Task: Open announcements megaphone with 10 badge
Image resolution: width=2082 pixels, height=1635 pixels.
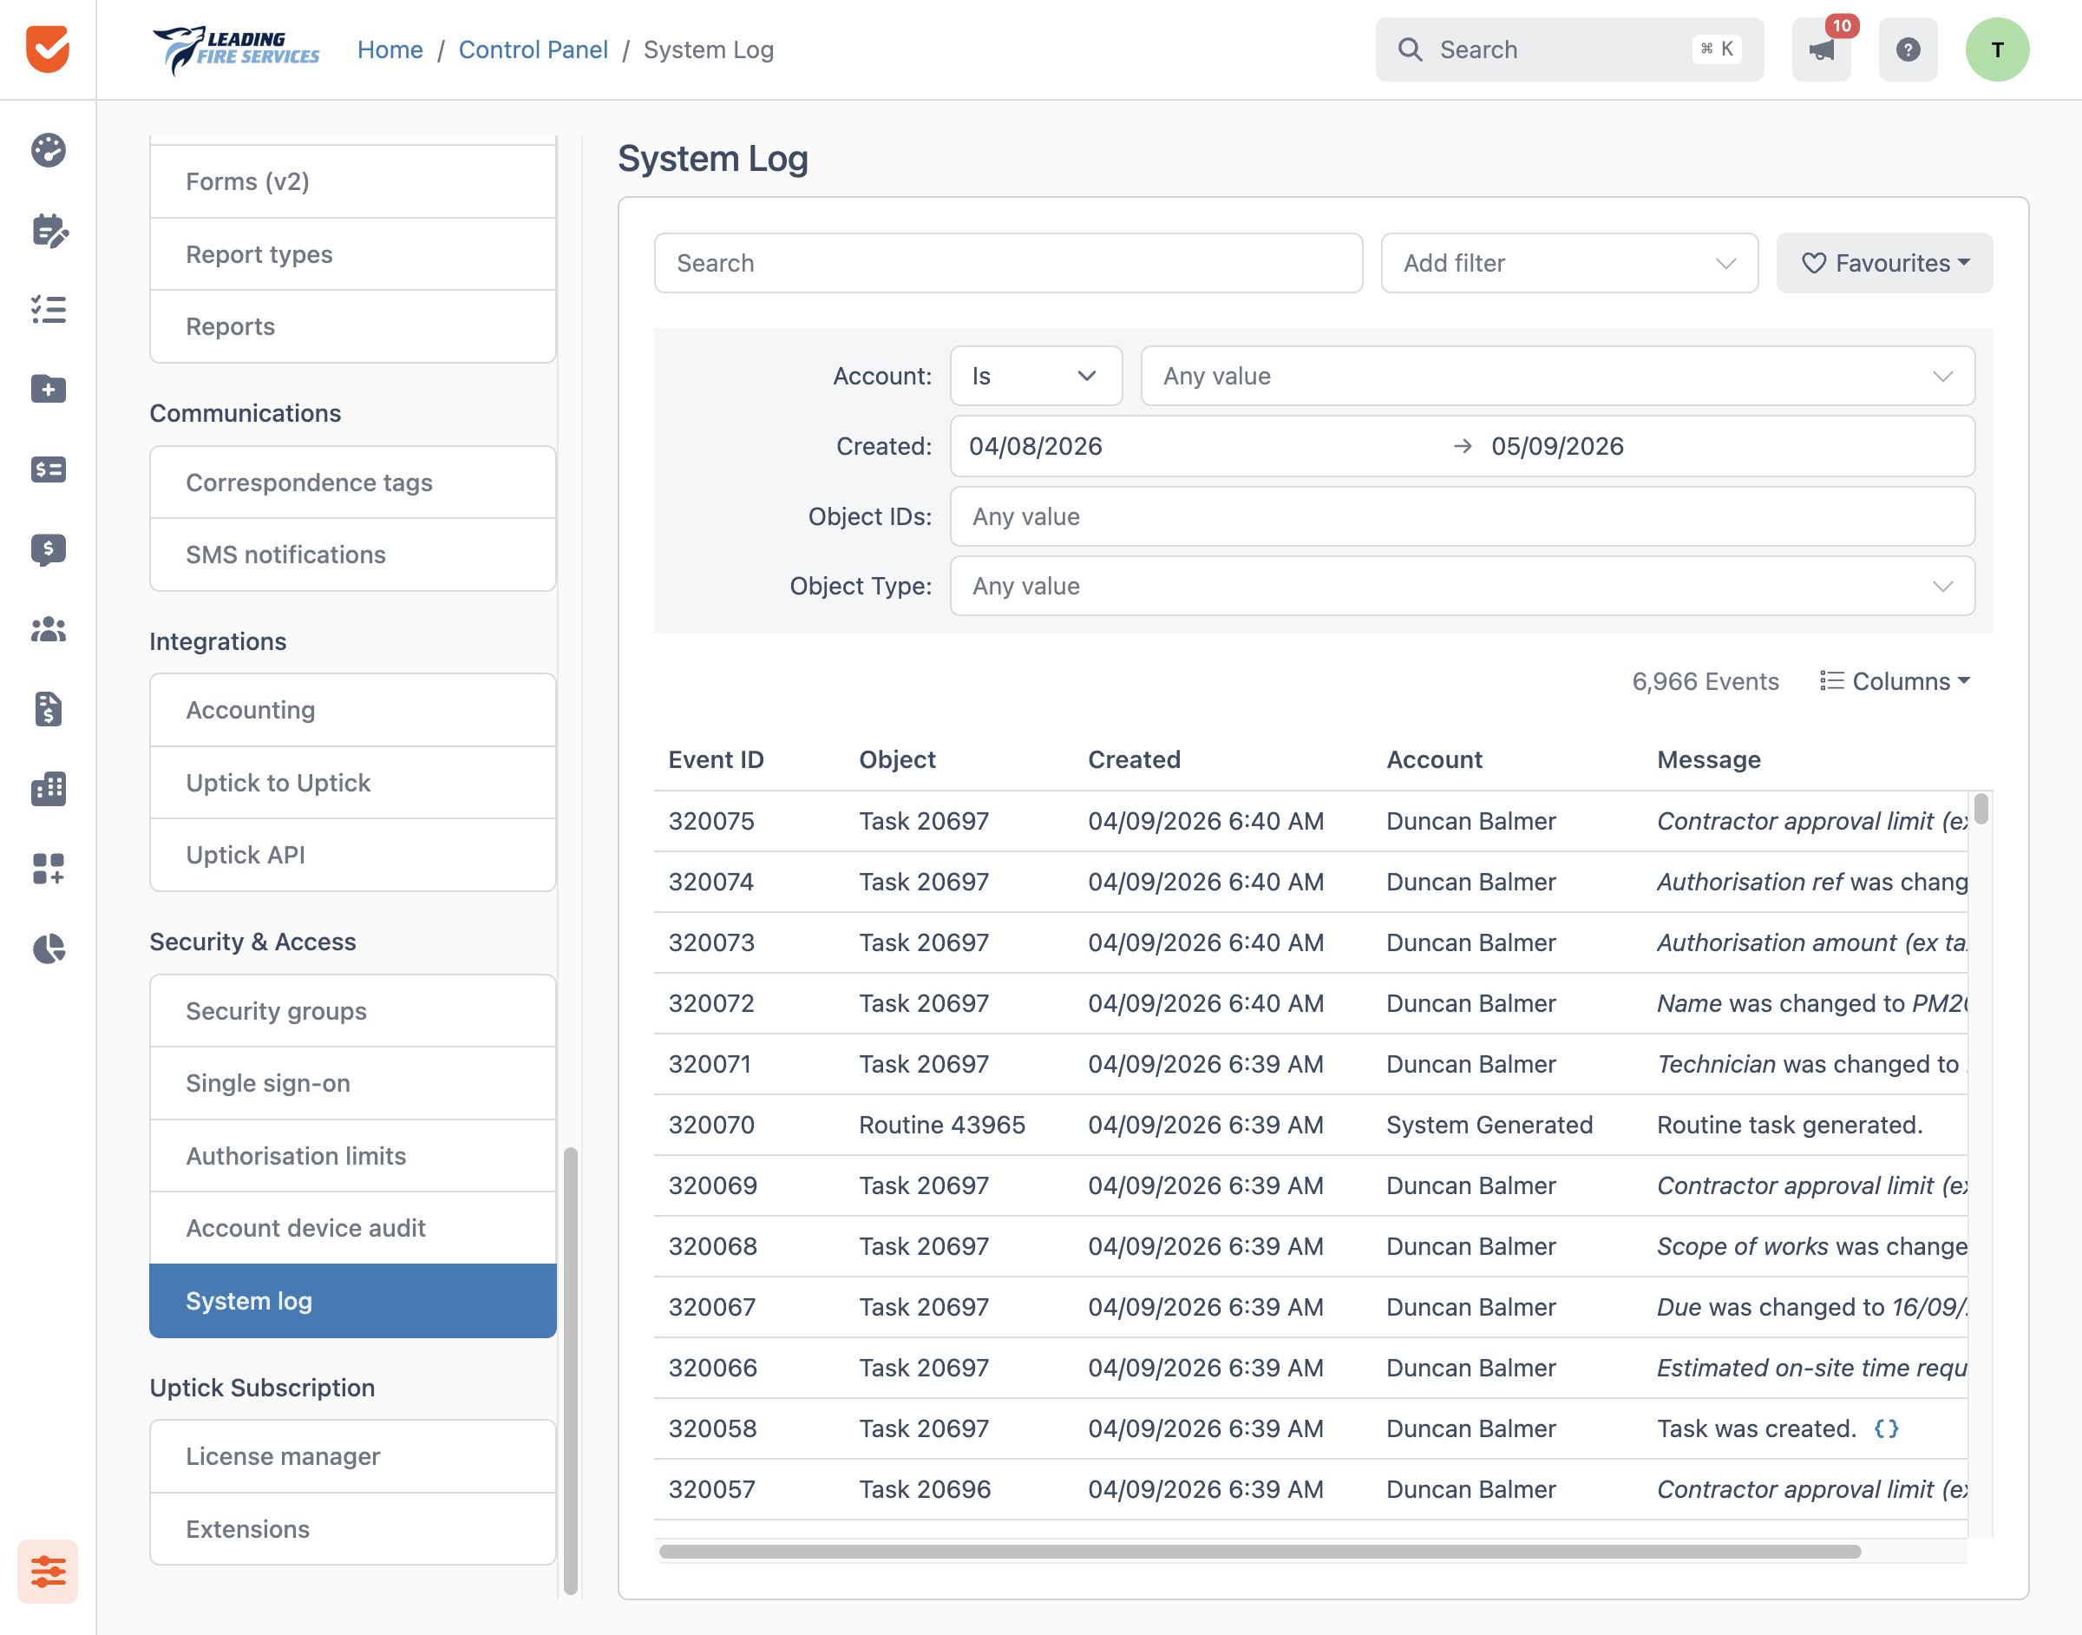Action: tap(1822, 49)
